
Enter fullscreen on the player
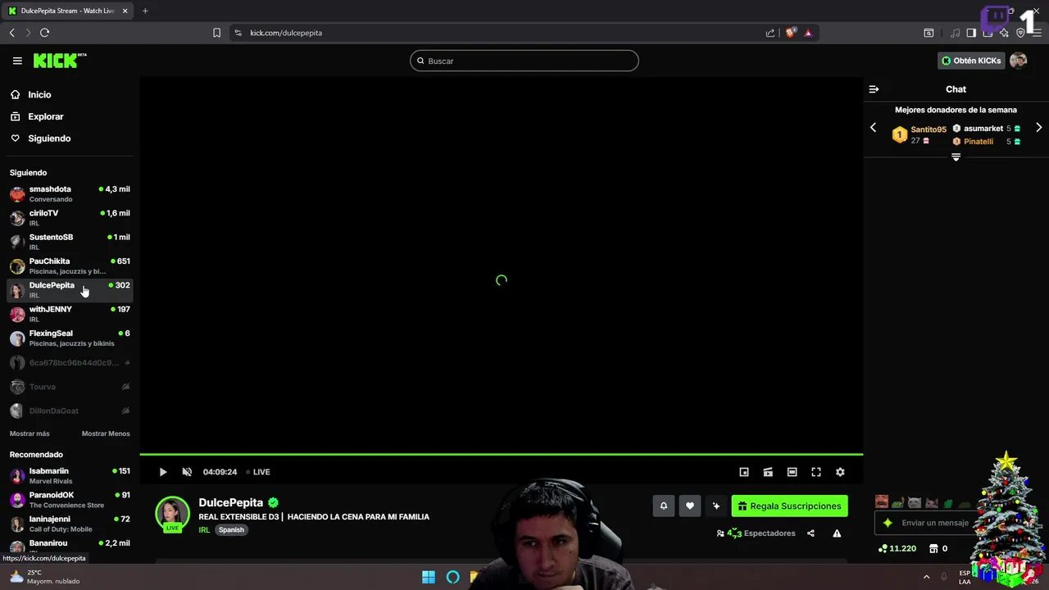(x=816, y=472)
